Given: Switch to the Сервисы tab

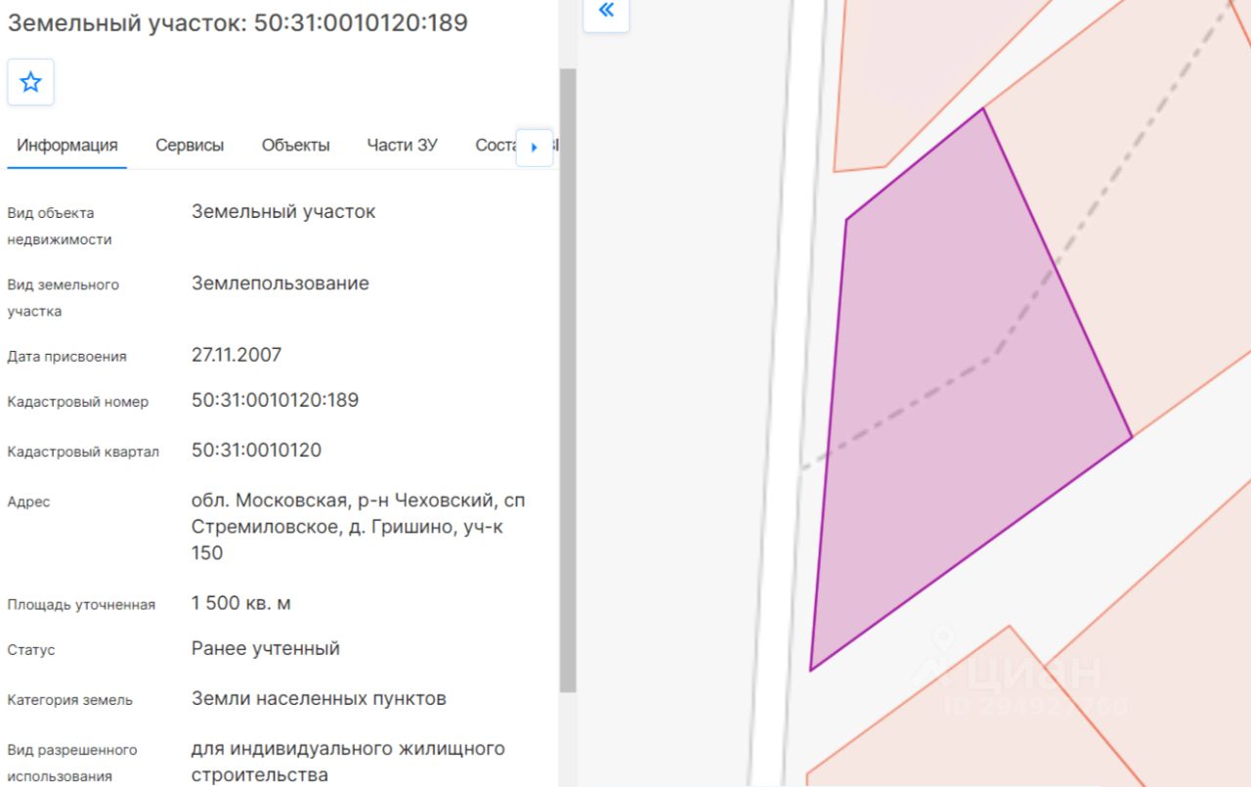Looking at the screenshot, I should click(x=190, y=146).
